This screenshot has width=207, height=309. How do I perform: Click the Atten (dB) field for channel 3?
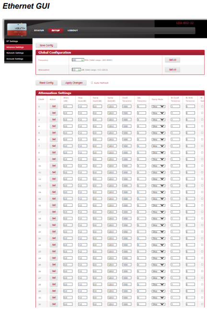(x=68, y=119)
